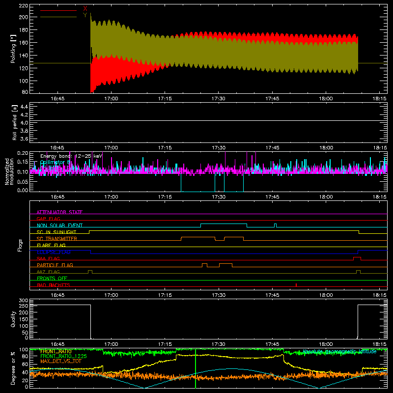Image resolution: width=393 pixels, height=393 pixels.
Task: Click the 17:15 tick label under Quality plot
Action: [165, 344]
